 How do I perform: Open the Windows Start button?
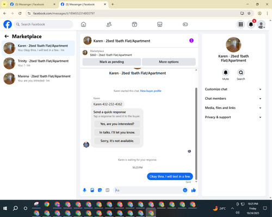[x=5, y=208]
